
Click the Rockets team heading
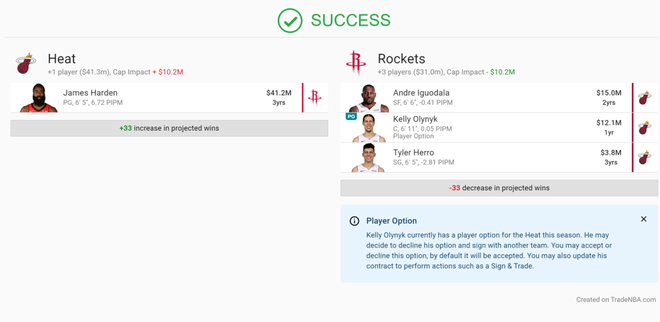click(401, 59)
